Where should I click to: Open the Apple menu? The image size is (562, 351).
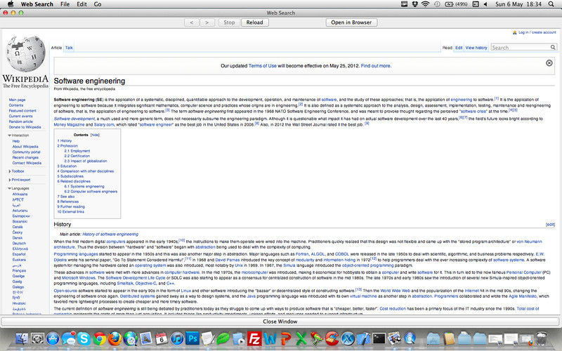[x=11, y=4]
